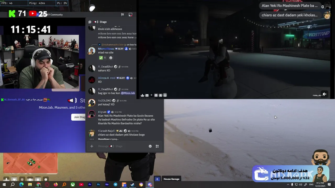Open the YouTube app taskbar icon
Screen dimensions: 335x188
click(81, 185)
